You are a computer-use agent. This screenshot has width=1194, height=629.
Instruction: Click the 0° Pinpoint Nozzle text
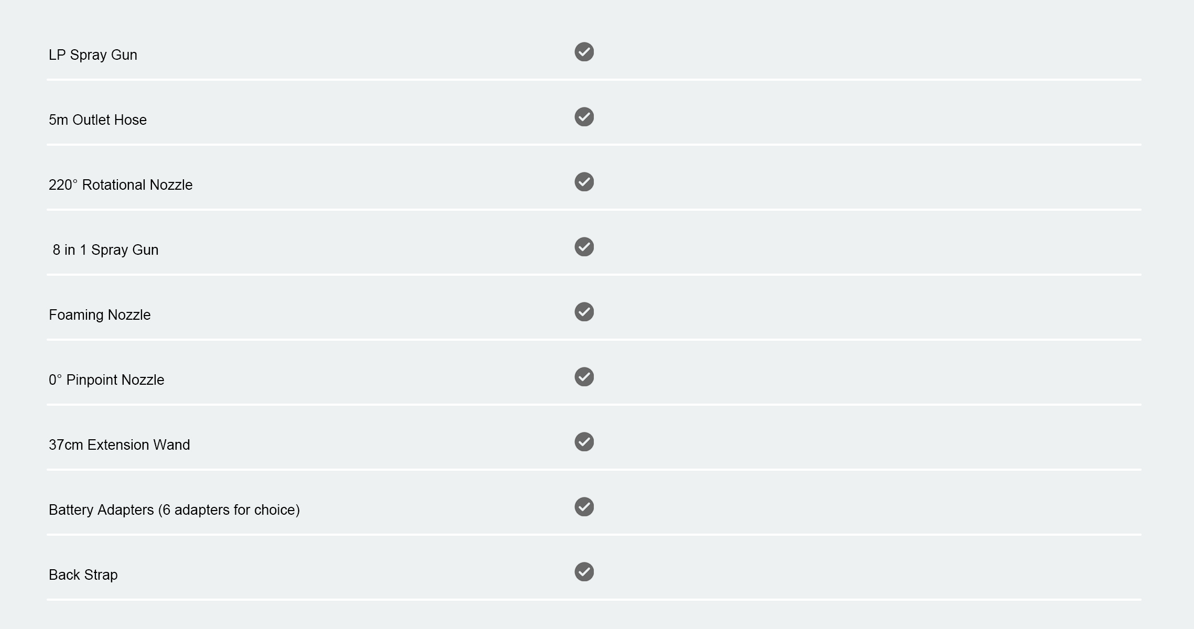(x=106, y=380)
